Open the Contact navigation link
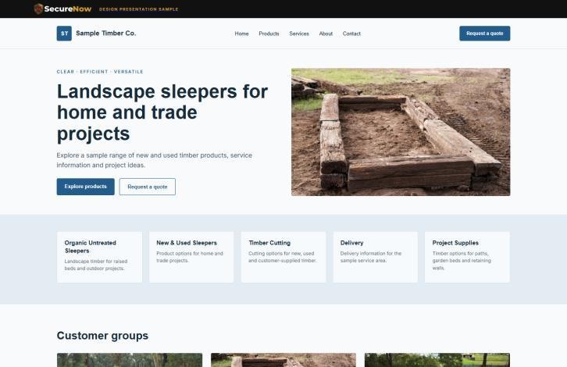Image resolution: width=567 pixels, height=367 pixels. (x=351, y=34)
